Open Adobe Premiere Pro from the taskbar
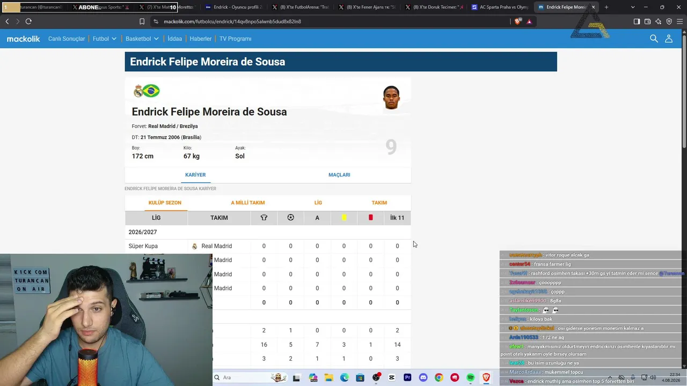The image size is (687, 386). pyautogui.click(x=407, y=377)
